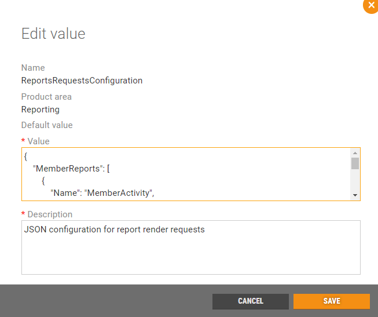
Task: Click the CANCEL button
Action: 250,301
